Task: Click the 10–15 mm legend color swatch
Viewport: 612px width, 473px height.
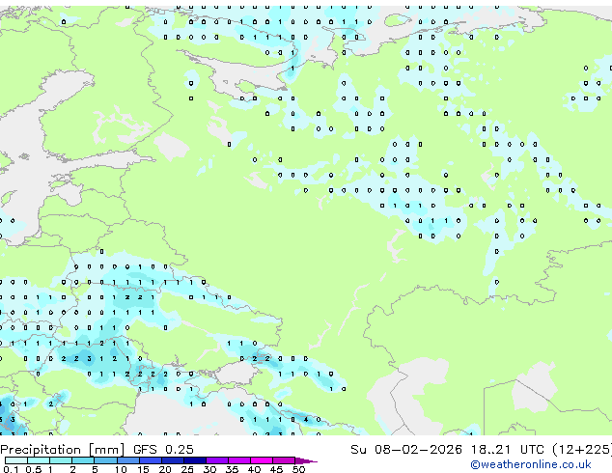Action: click(127, 460)
